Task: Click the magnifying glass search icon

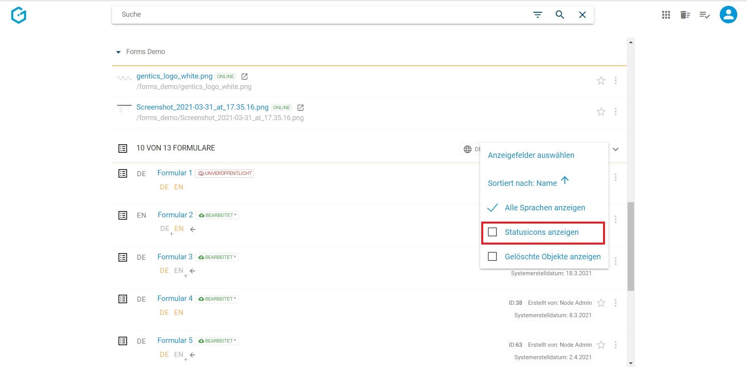Action: [559, 15]
